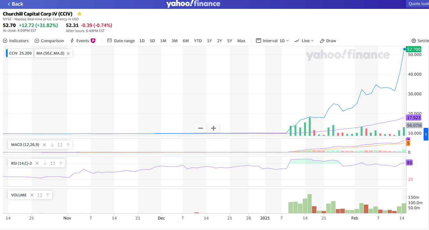Move the MACD panel up
Viewport: 429px width, 230px height.
pyautogui.click(x=68, y=145)
